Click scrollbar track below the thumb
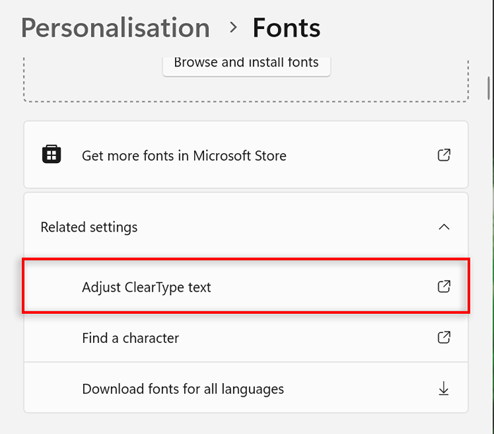 point(488,252)
